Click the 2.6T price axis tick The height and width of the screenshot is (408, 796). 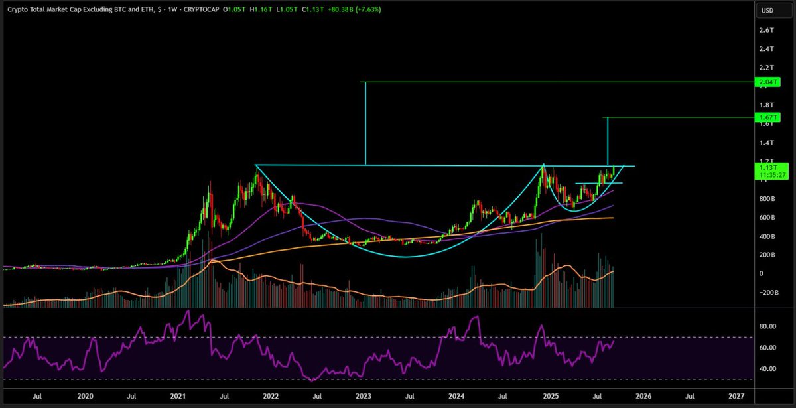pyautogui.click(x=766, y=31)
